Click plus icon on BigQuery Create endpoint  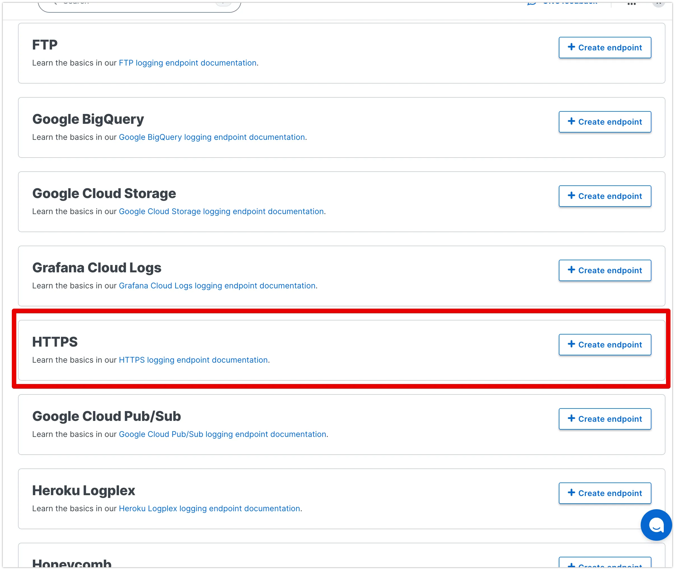tap(571, 121)
